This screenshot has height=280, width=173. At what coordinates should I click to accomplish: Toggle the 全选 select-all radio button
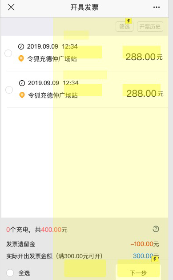[10, 273]
